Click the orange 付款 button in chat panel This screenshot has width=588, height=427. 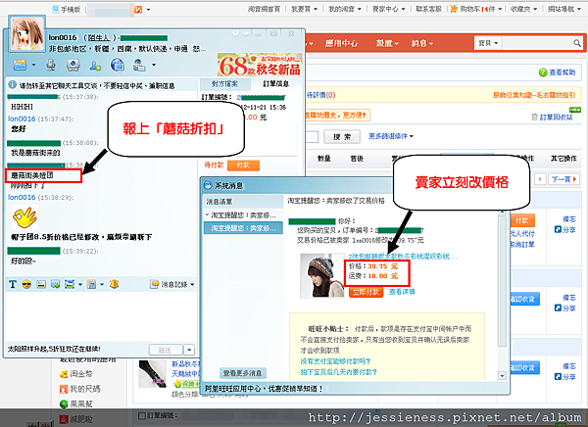pyautogui.click(x=243, y=165)
